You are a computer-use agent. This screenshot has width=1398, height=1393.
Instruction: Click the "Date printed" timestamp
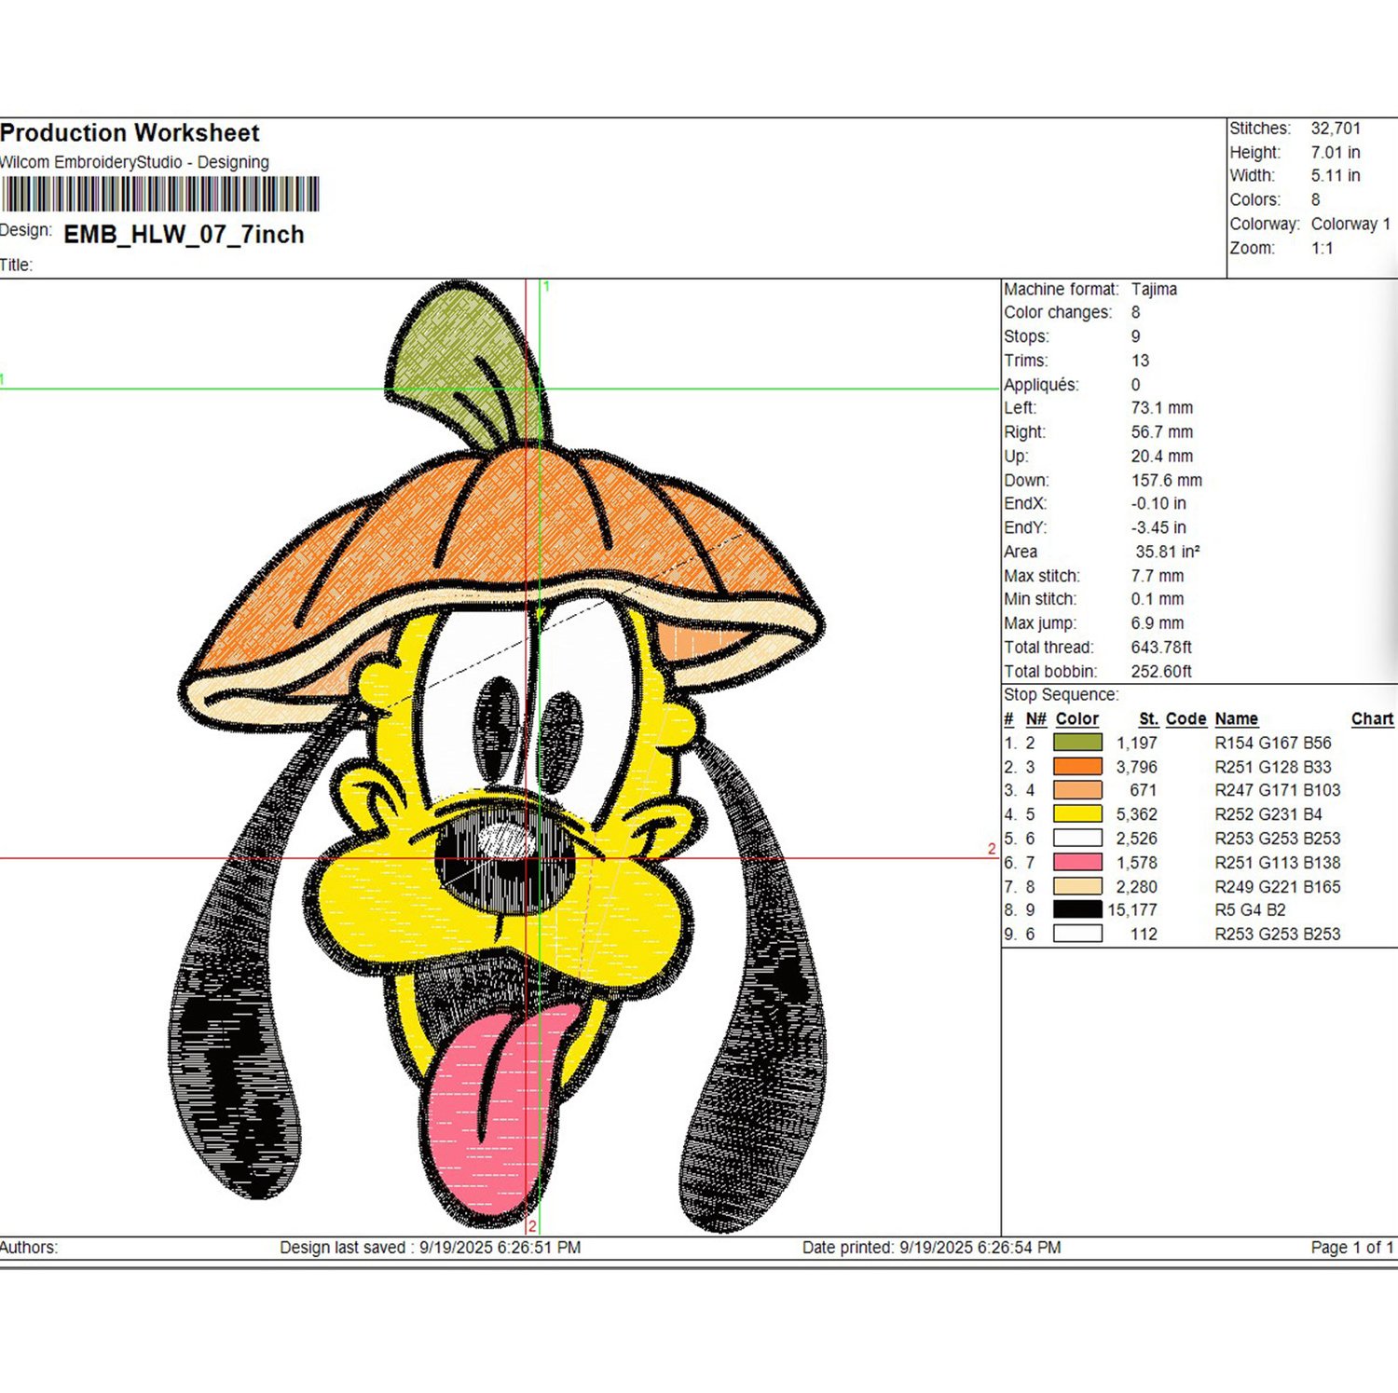coord(931,1248)
